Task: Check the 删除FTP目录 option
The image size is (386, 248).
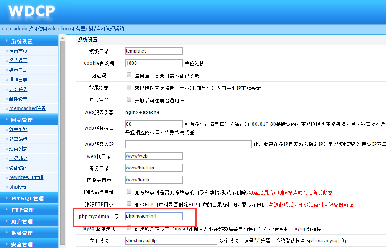Action: coord(129,204)
